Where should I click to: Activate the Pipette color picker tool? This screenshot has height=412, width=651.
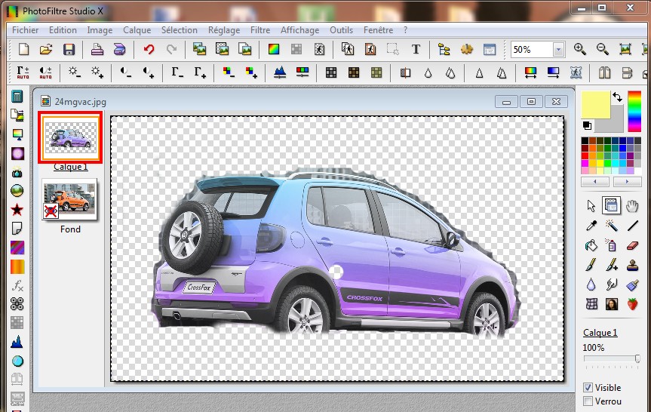[x=591, y=225]
